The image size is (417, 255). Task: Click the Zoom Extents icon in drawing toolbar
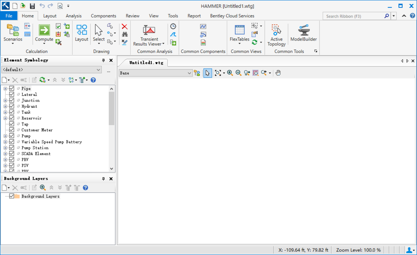pos(218,73)
